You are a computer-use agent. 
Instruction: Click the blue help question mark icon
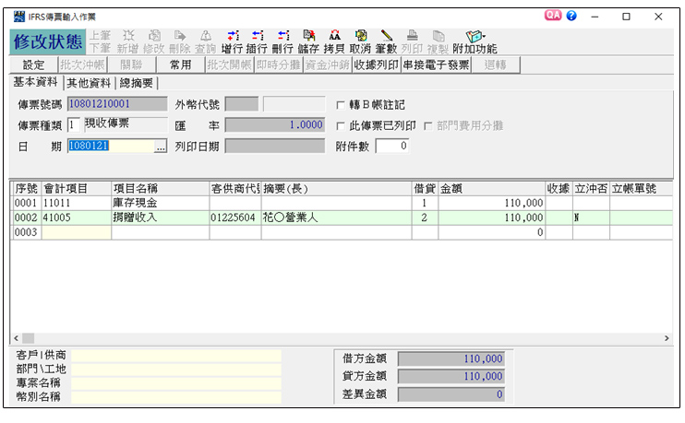pyautogui.click(x=571, y=17)
